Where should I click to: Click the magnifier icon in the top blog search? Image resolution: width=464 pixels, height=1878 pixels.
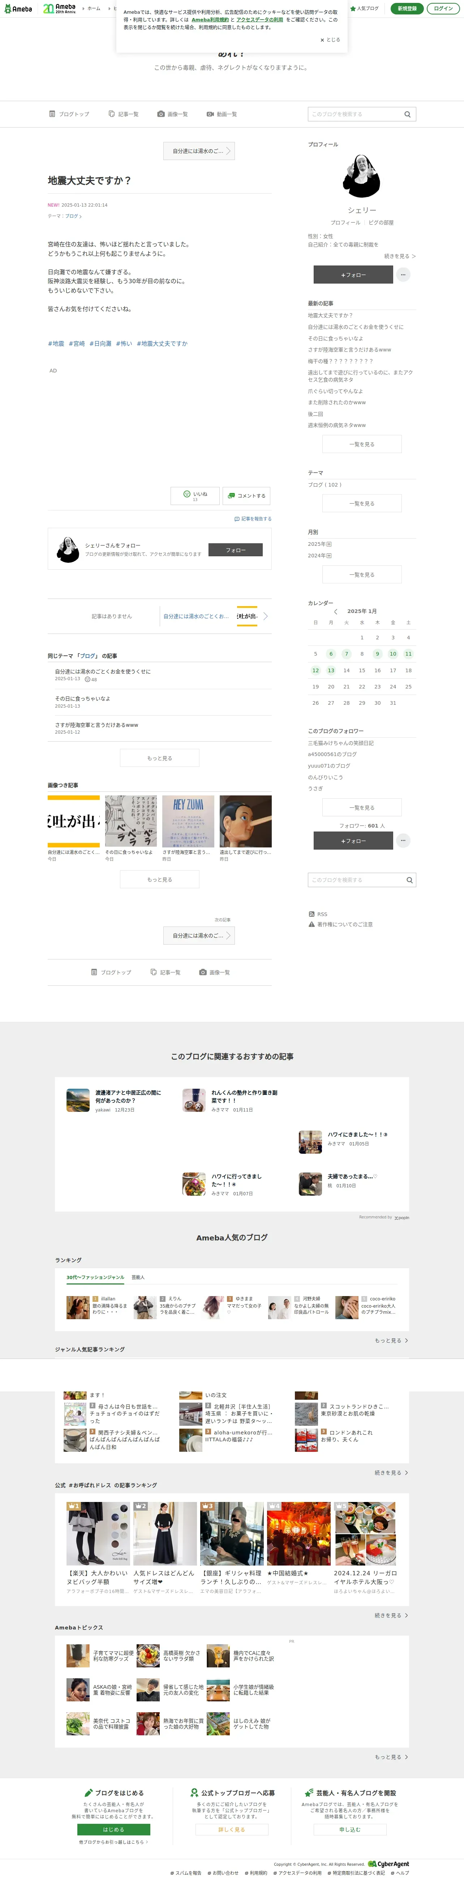407,115
